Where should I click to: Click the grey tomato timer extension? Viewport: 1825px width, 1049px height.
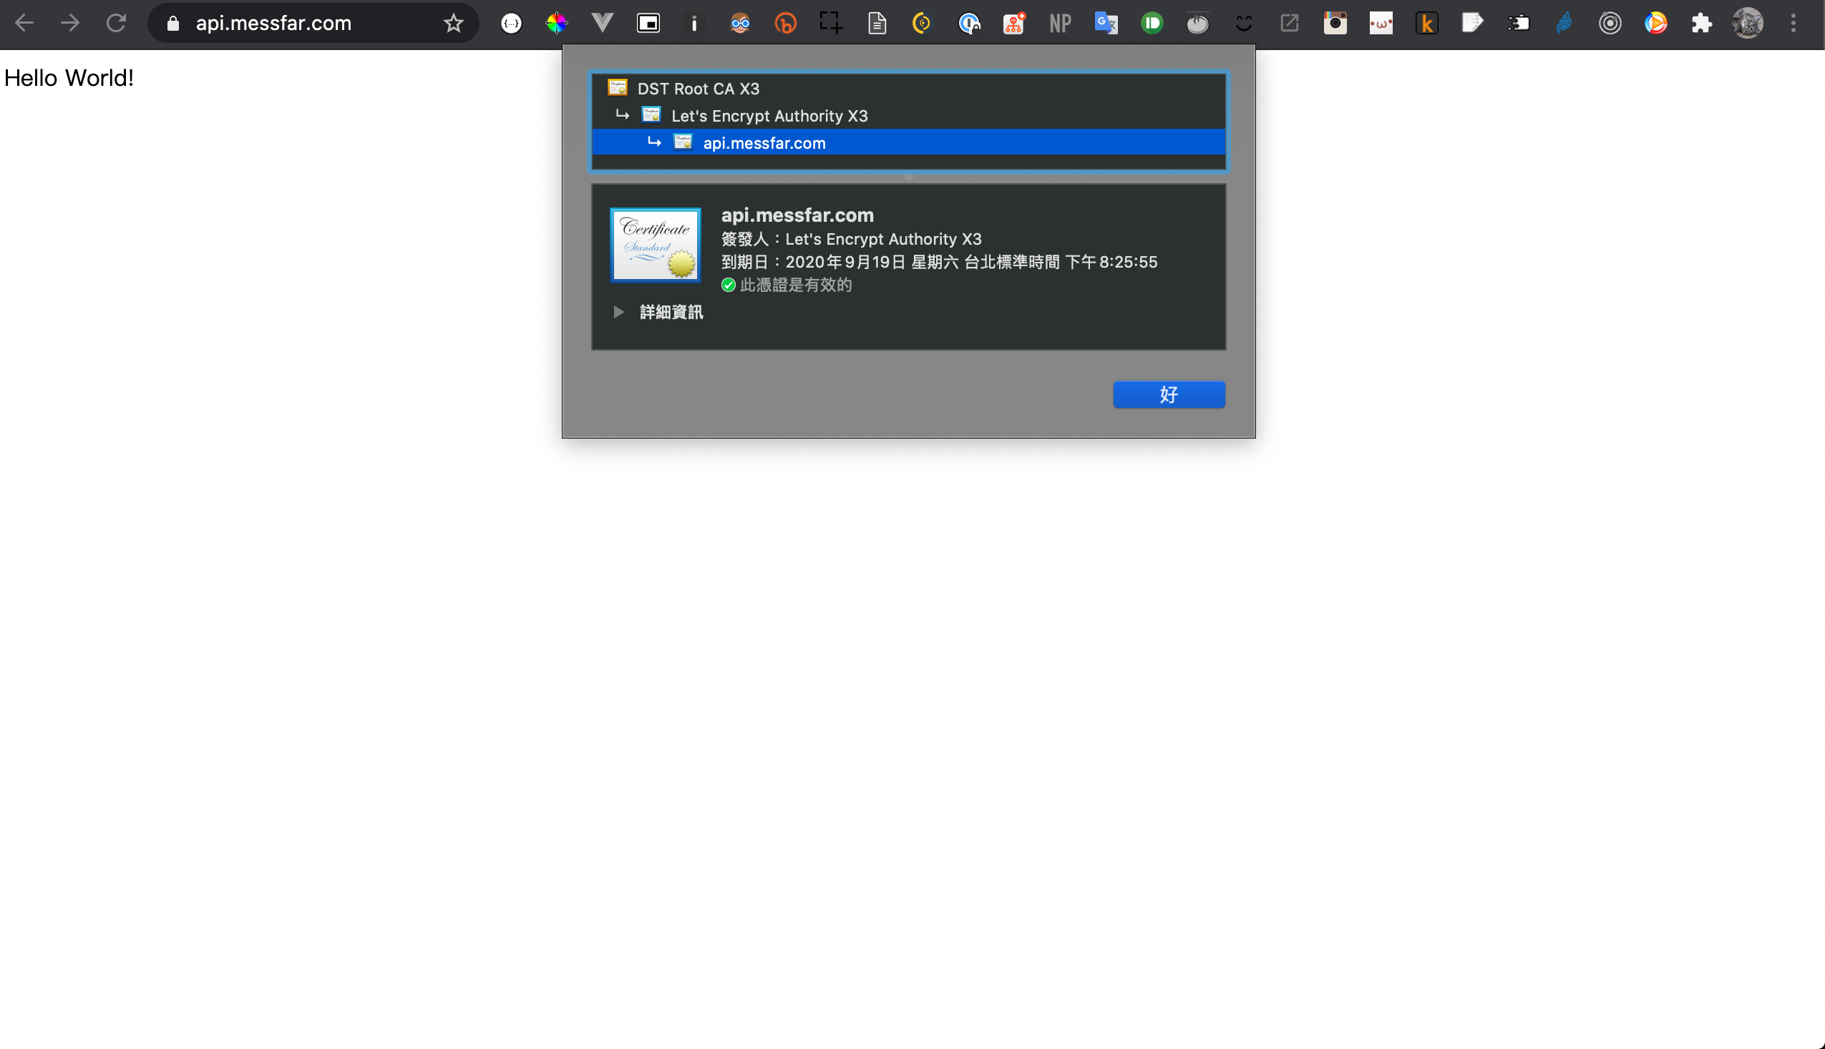[1197, 24]
